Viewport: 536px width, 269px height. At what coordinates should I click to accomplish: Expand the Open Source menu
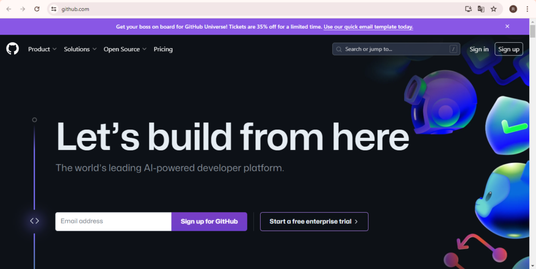coord(125,49)
